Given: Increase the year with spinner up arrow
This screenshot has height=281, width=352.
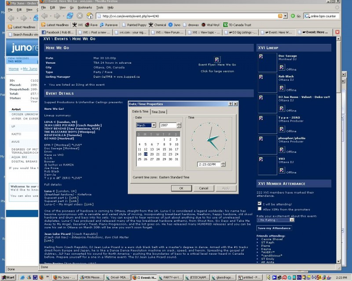Looking at the screenshot, I should (179, 124).
